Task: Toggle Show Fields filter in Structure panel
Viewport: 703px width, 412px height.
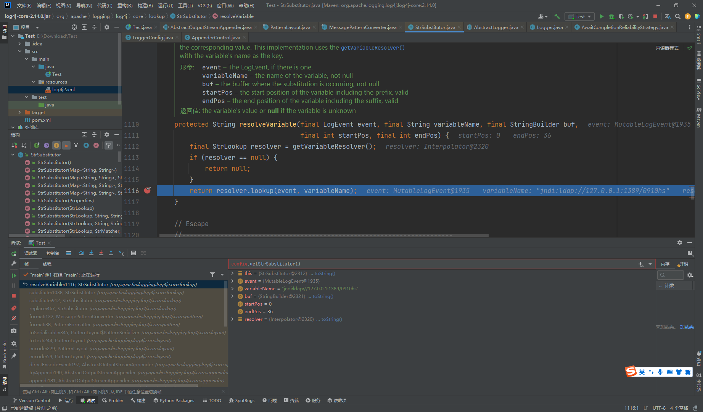Action: [x=56, y=145]
